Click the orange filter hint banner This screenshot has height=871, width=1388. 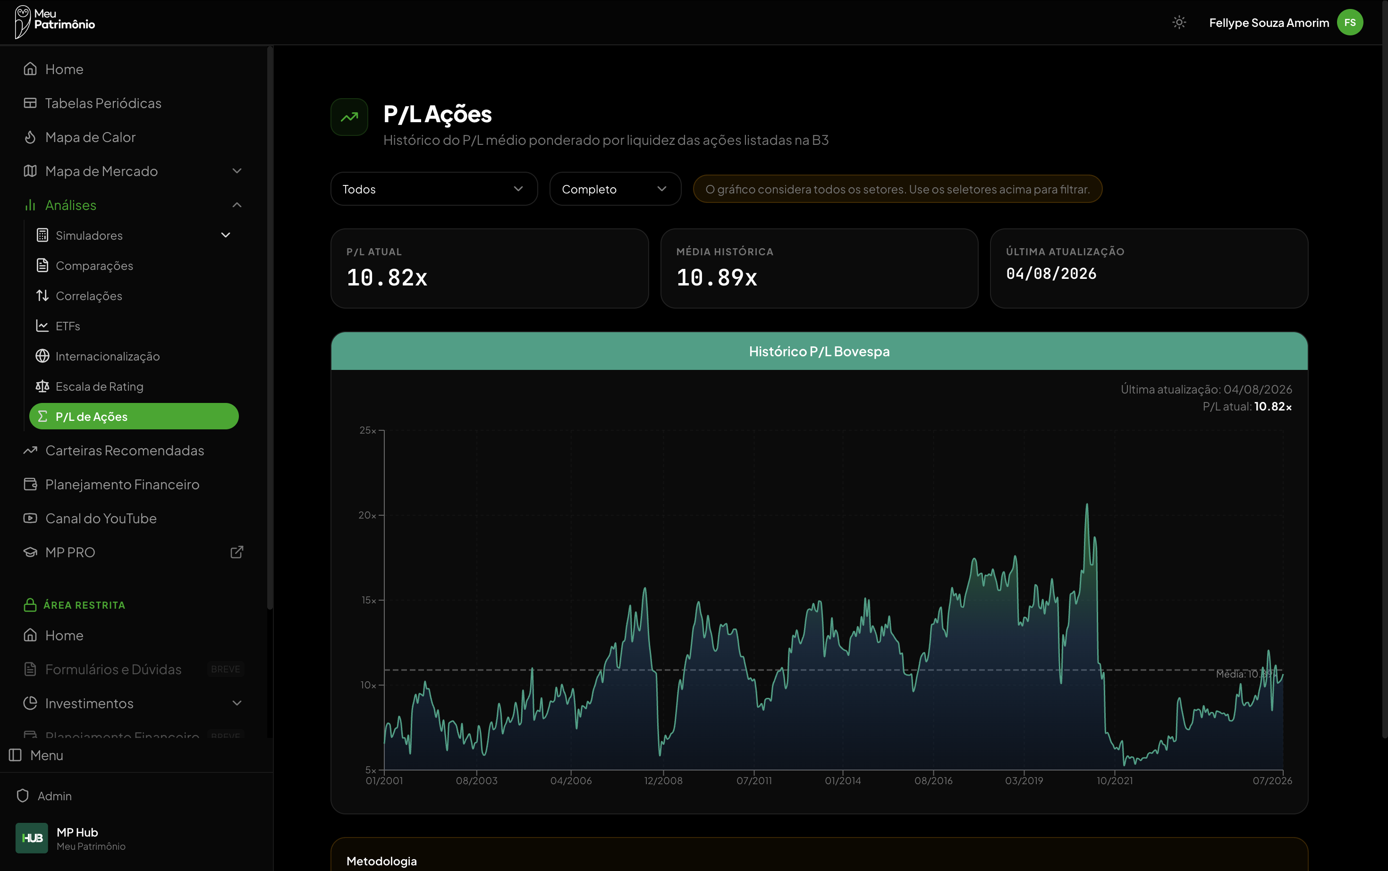tap(897, 189)
